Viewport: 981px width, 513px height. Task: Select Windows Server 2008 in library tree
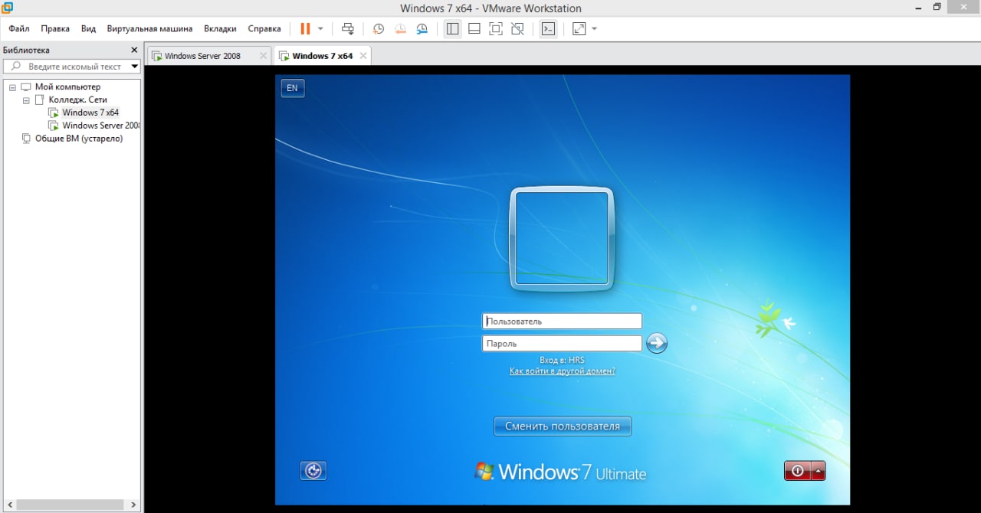[100, 126]
